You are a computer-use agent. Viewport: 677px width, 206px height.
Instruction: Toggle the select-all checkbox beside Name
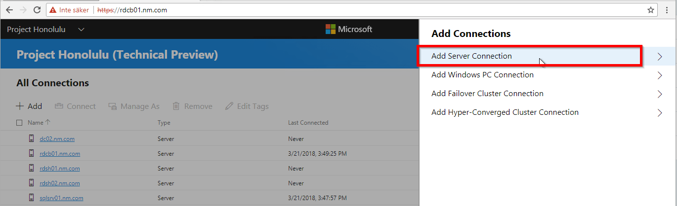[19, 123]
